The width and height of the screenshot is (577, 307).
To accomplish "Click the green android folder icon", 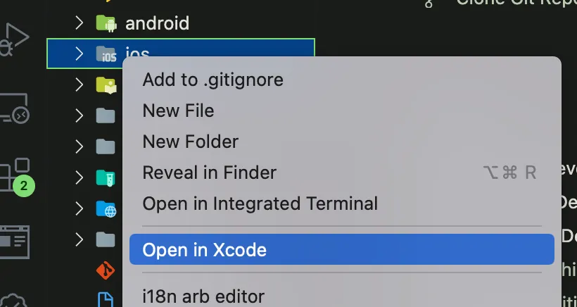I will tap(106, 23).
